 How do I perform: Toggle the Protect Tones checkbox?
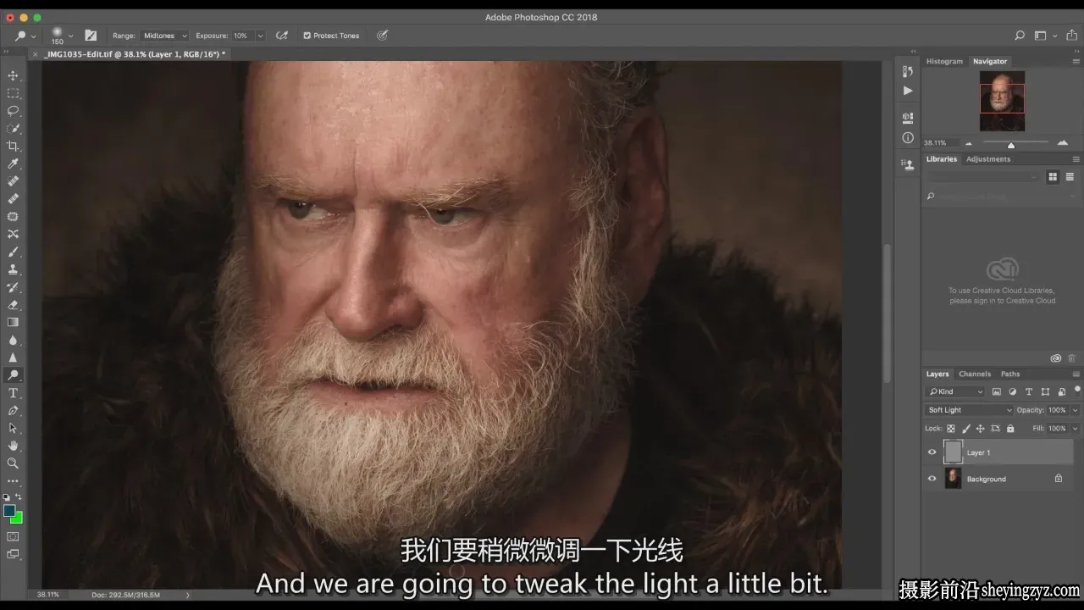(x=307, y=36)
